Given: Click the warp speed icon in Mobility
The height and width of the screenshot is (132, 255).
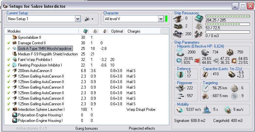Looking at the screenshot, I should click(x=228, y=110).
